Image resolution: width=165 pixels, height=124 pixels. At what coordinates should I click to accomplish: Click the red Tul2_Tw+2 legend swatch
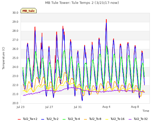pyautogui.click(x=19, y=119)
